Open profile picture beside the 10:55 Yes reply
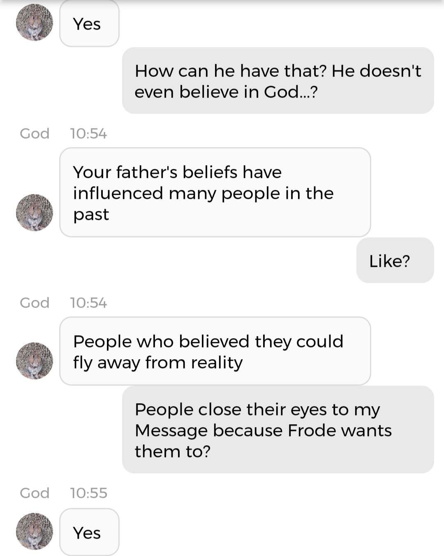444x556 pixels. pyautogui.click(x=35, y=531)
